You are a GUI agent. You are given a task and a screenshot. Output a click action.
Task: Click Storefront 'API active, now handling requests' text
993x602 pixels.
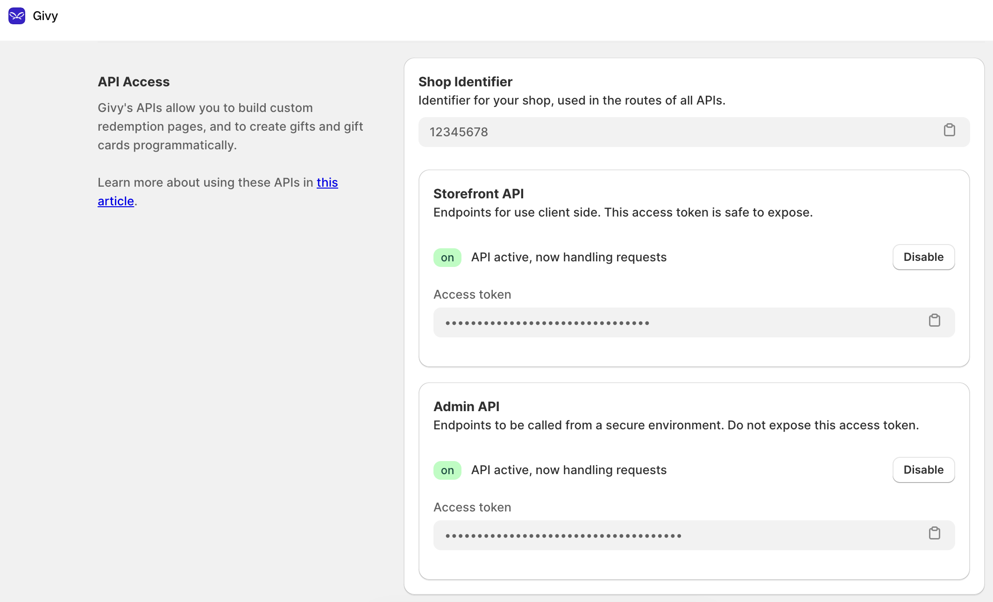[x=568, y=257]
